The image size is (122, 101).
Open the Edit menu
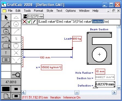pyautogui.click(x=18, y=11)
